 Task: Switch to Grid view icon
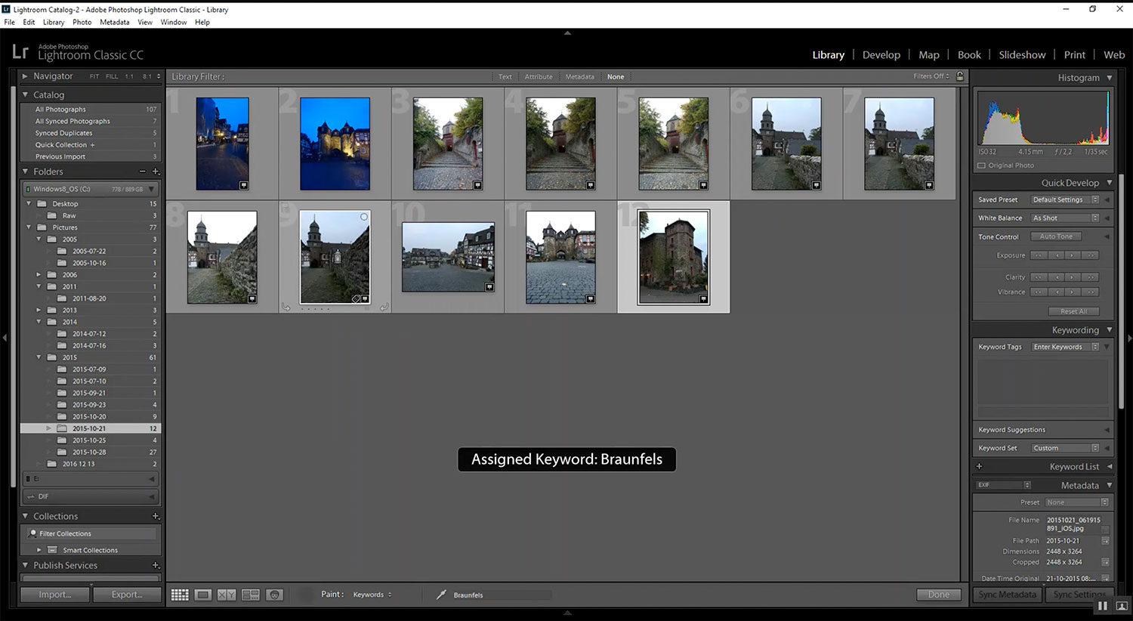pyautogui.click(x=180, y=595)
